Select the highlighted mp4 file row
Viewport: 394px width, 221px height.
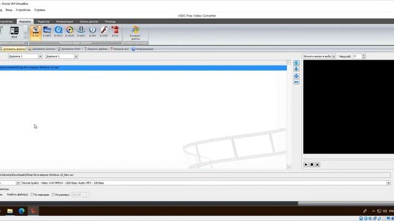tap(143, 68)
